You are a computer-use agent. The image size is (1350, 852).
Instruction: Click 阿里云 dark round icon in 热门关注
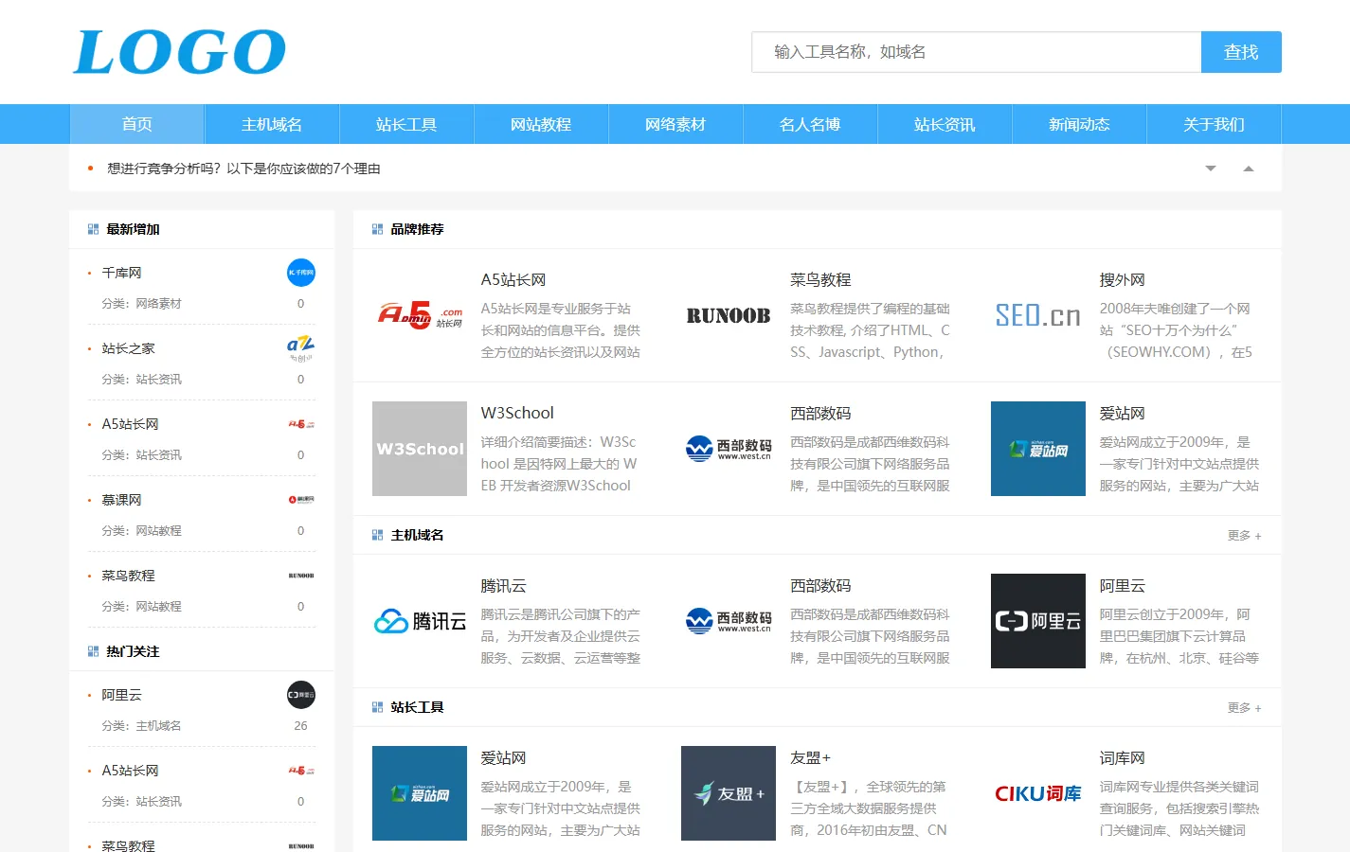tap(301, 695)
